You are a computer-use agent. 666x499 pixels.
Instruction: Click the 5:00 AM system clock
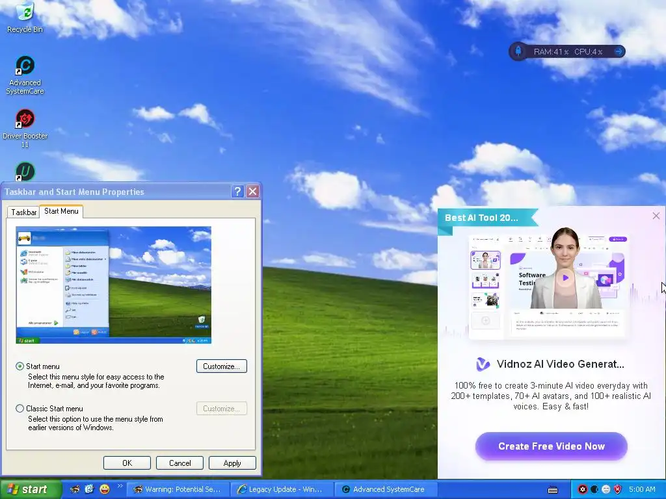click(x=642, y=489)
